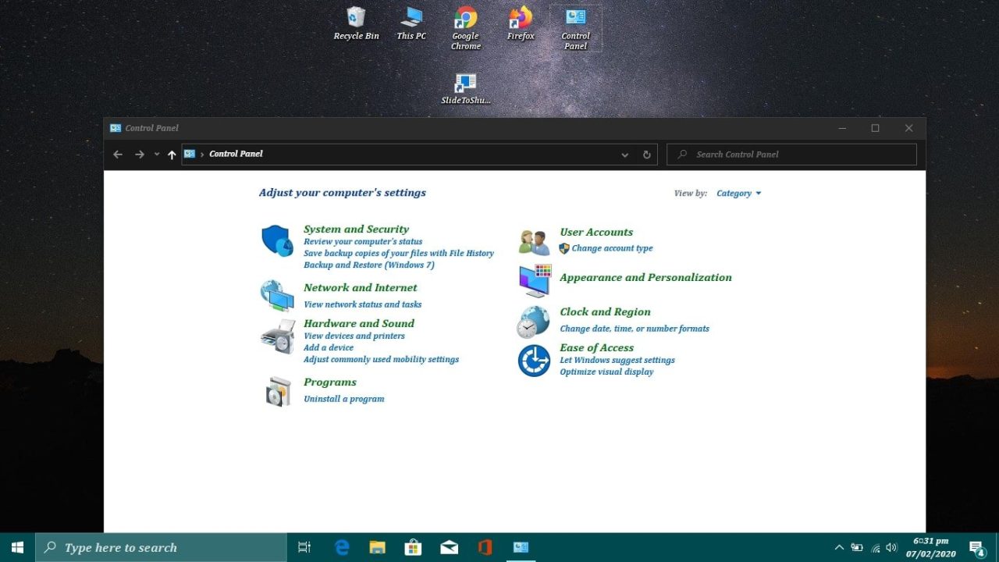Open User Accounts category heading

tap(596, 232)
